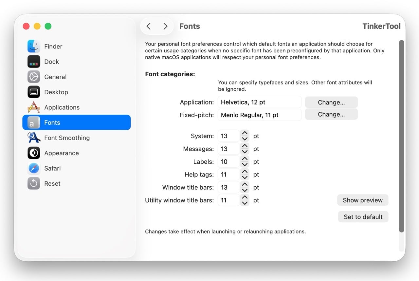This screenshot has height=281, width=419.
Task: Open the Desktop pane icon
Action: coord(34,92)
